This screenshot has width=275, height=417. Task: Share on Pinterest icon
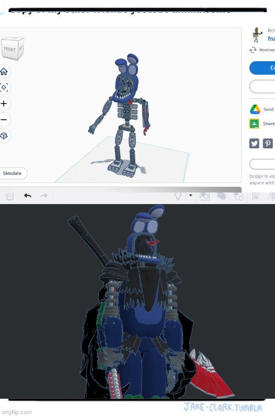(x=268, y=143)
